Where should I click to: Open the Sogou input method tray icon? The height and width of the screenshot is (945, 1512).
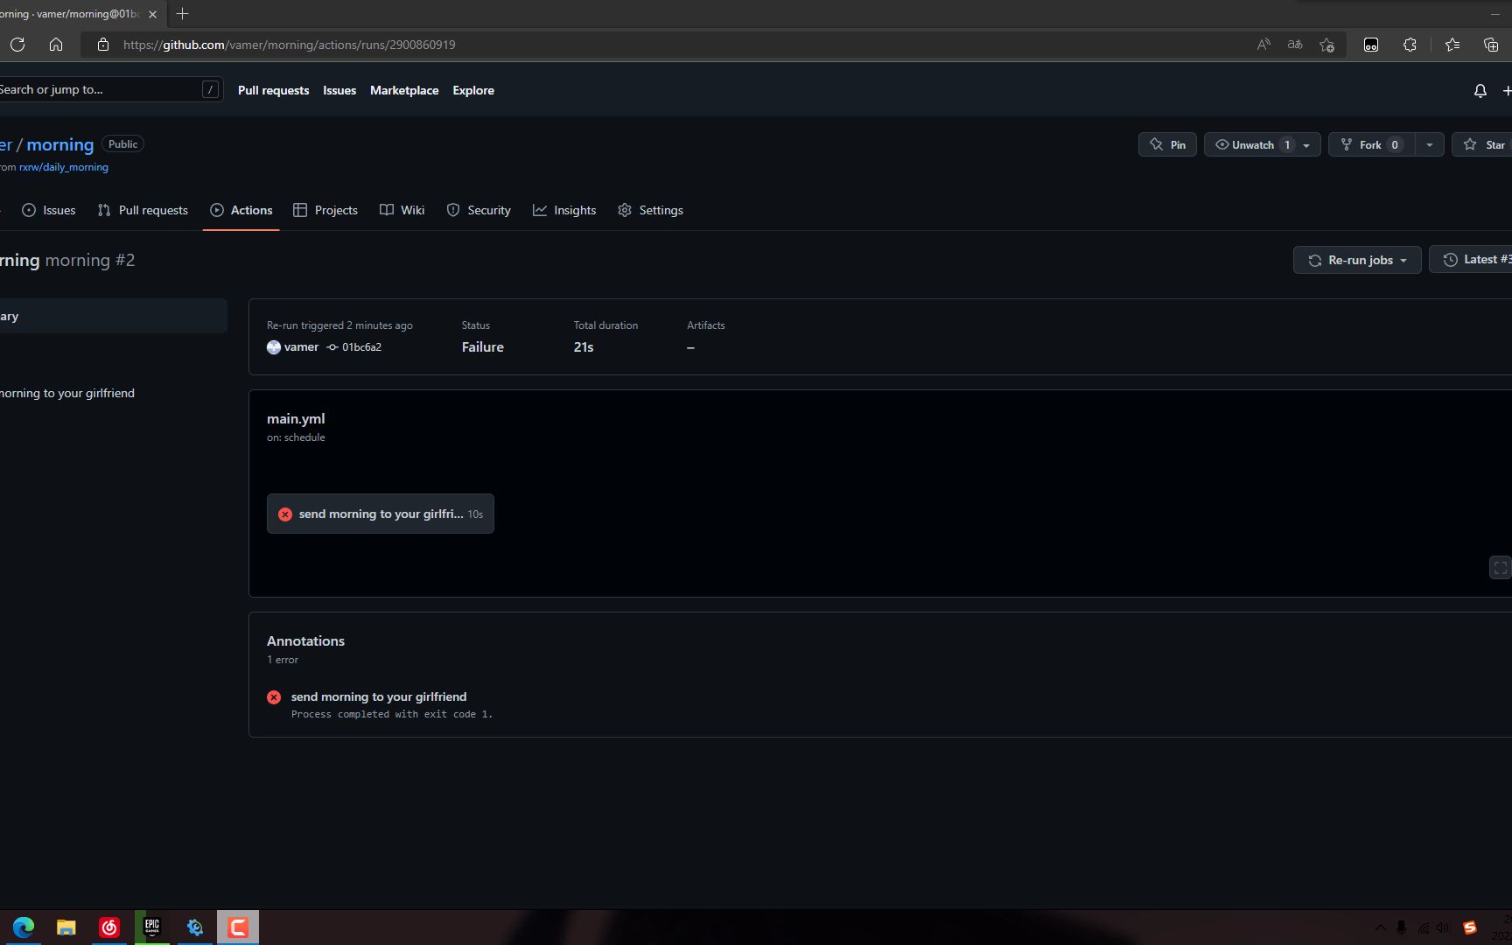point(1470,927)
